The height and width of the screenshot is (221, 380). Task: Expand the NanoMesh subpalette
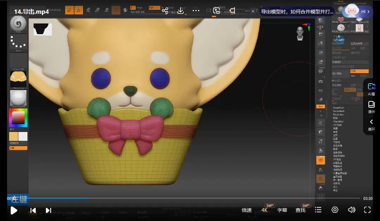coord(338,111)
